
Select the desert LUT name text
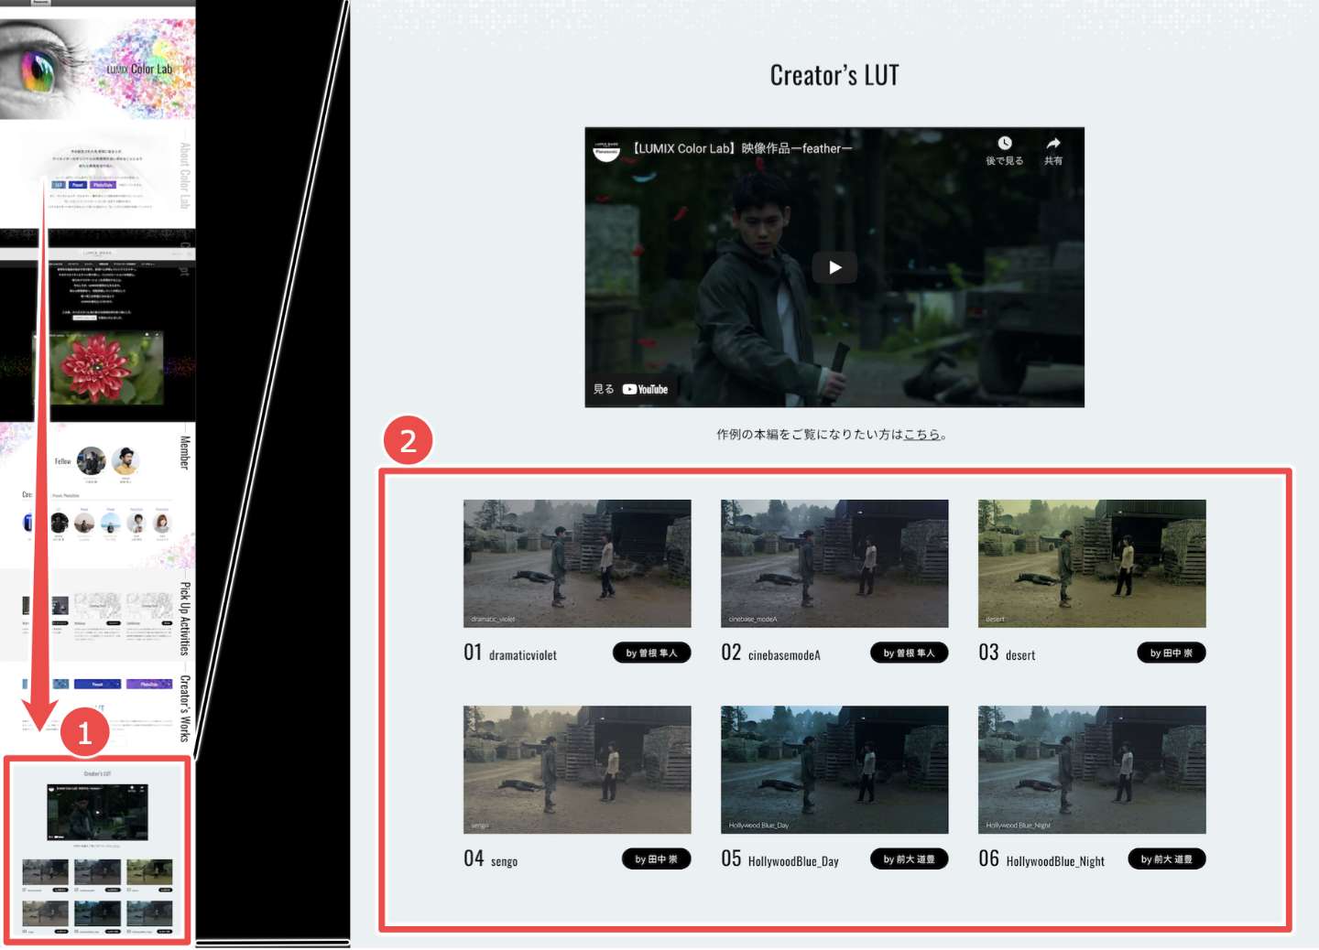coord(1020,655)
